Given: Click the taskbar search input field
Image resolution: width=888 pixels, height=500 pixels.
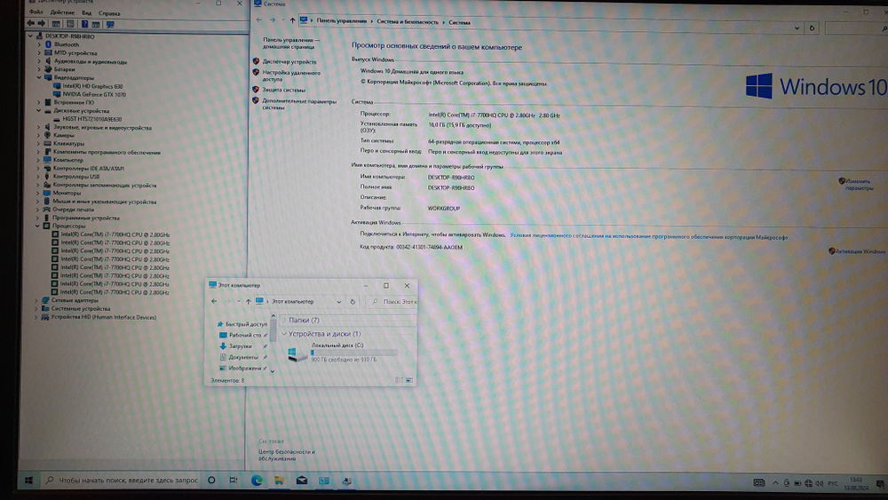Looking at the screenshot, I should coord(124,480).
